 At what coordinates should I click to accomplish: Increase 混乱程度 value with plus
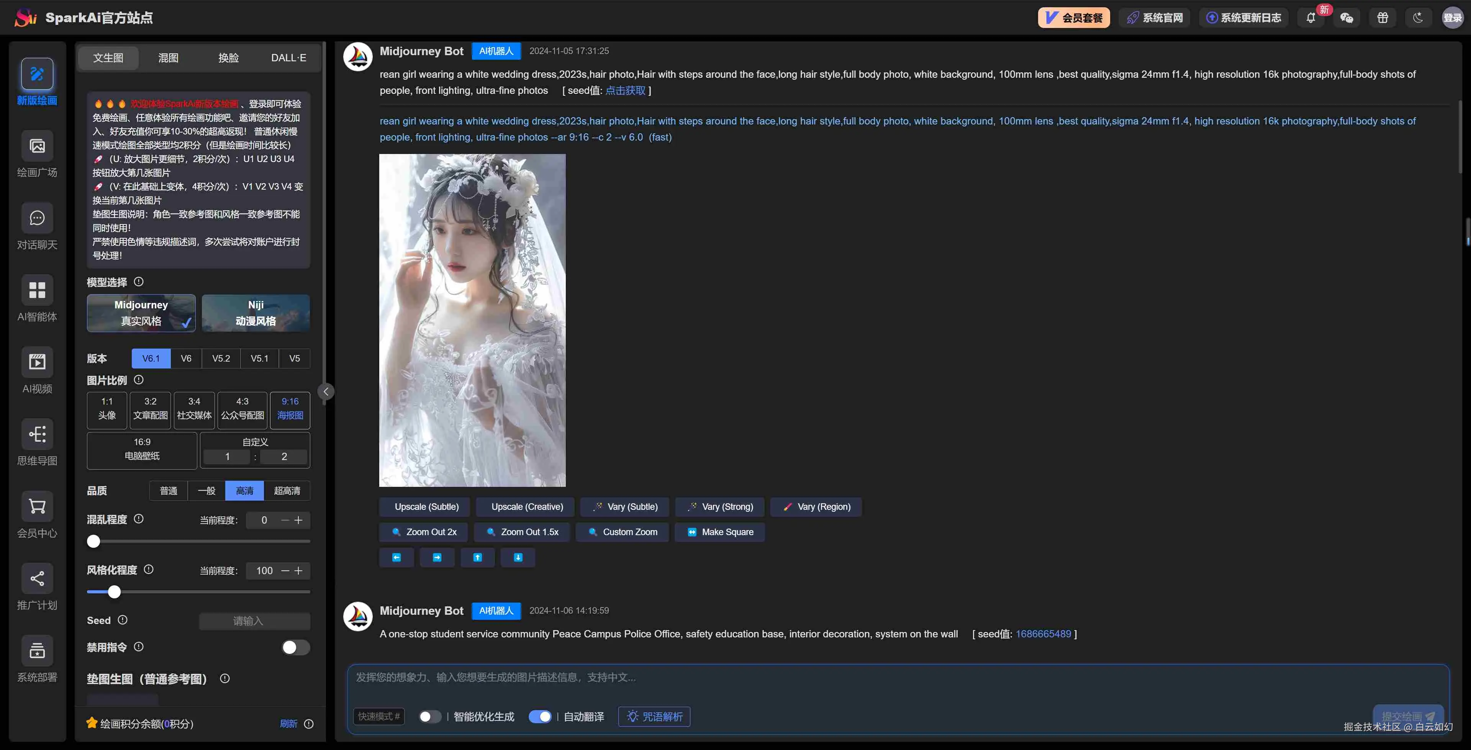(x=298, y=520)
